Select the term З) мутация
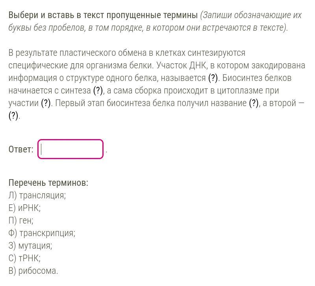 pyautogui.click(x=30, y=245)
